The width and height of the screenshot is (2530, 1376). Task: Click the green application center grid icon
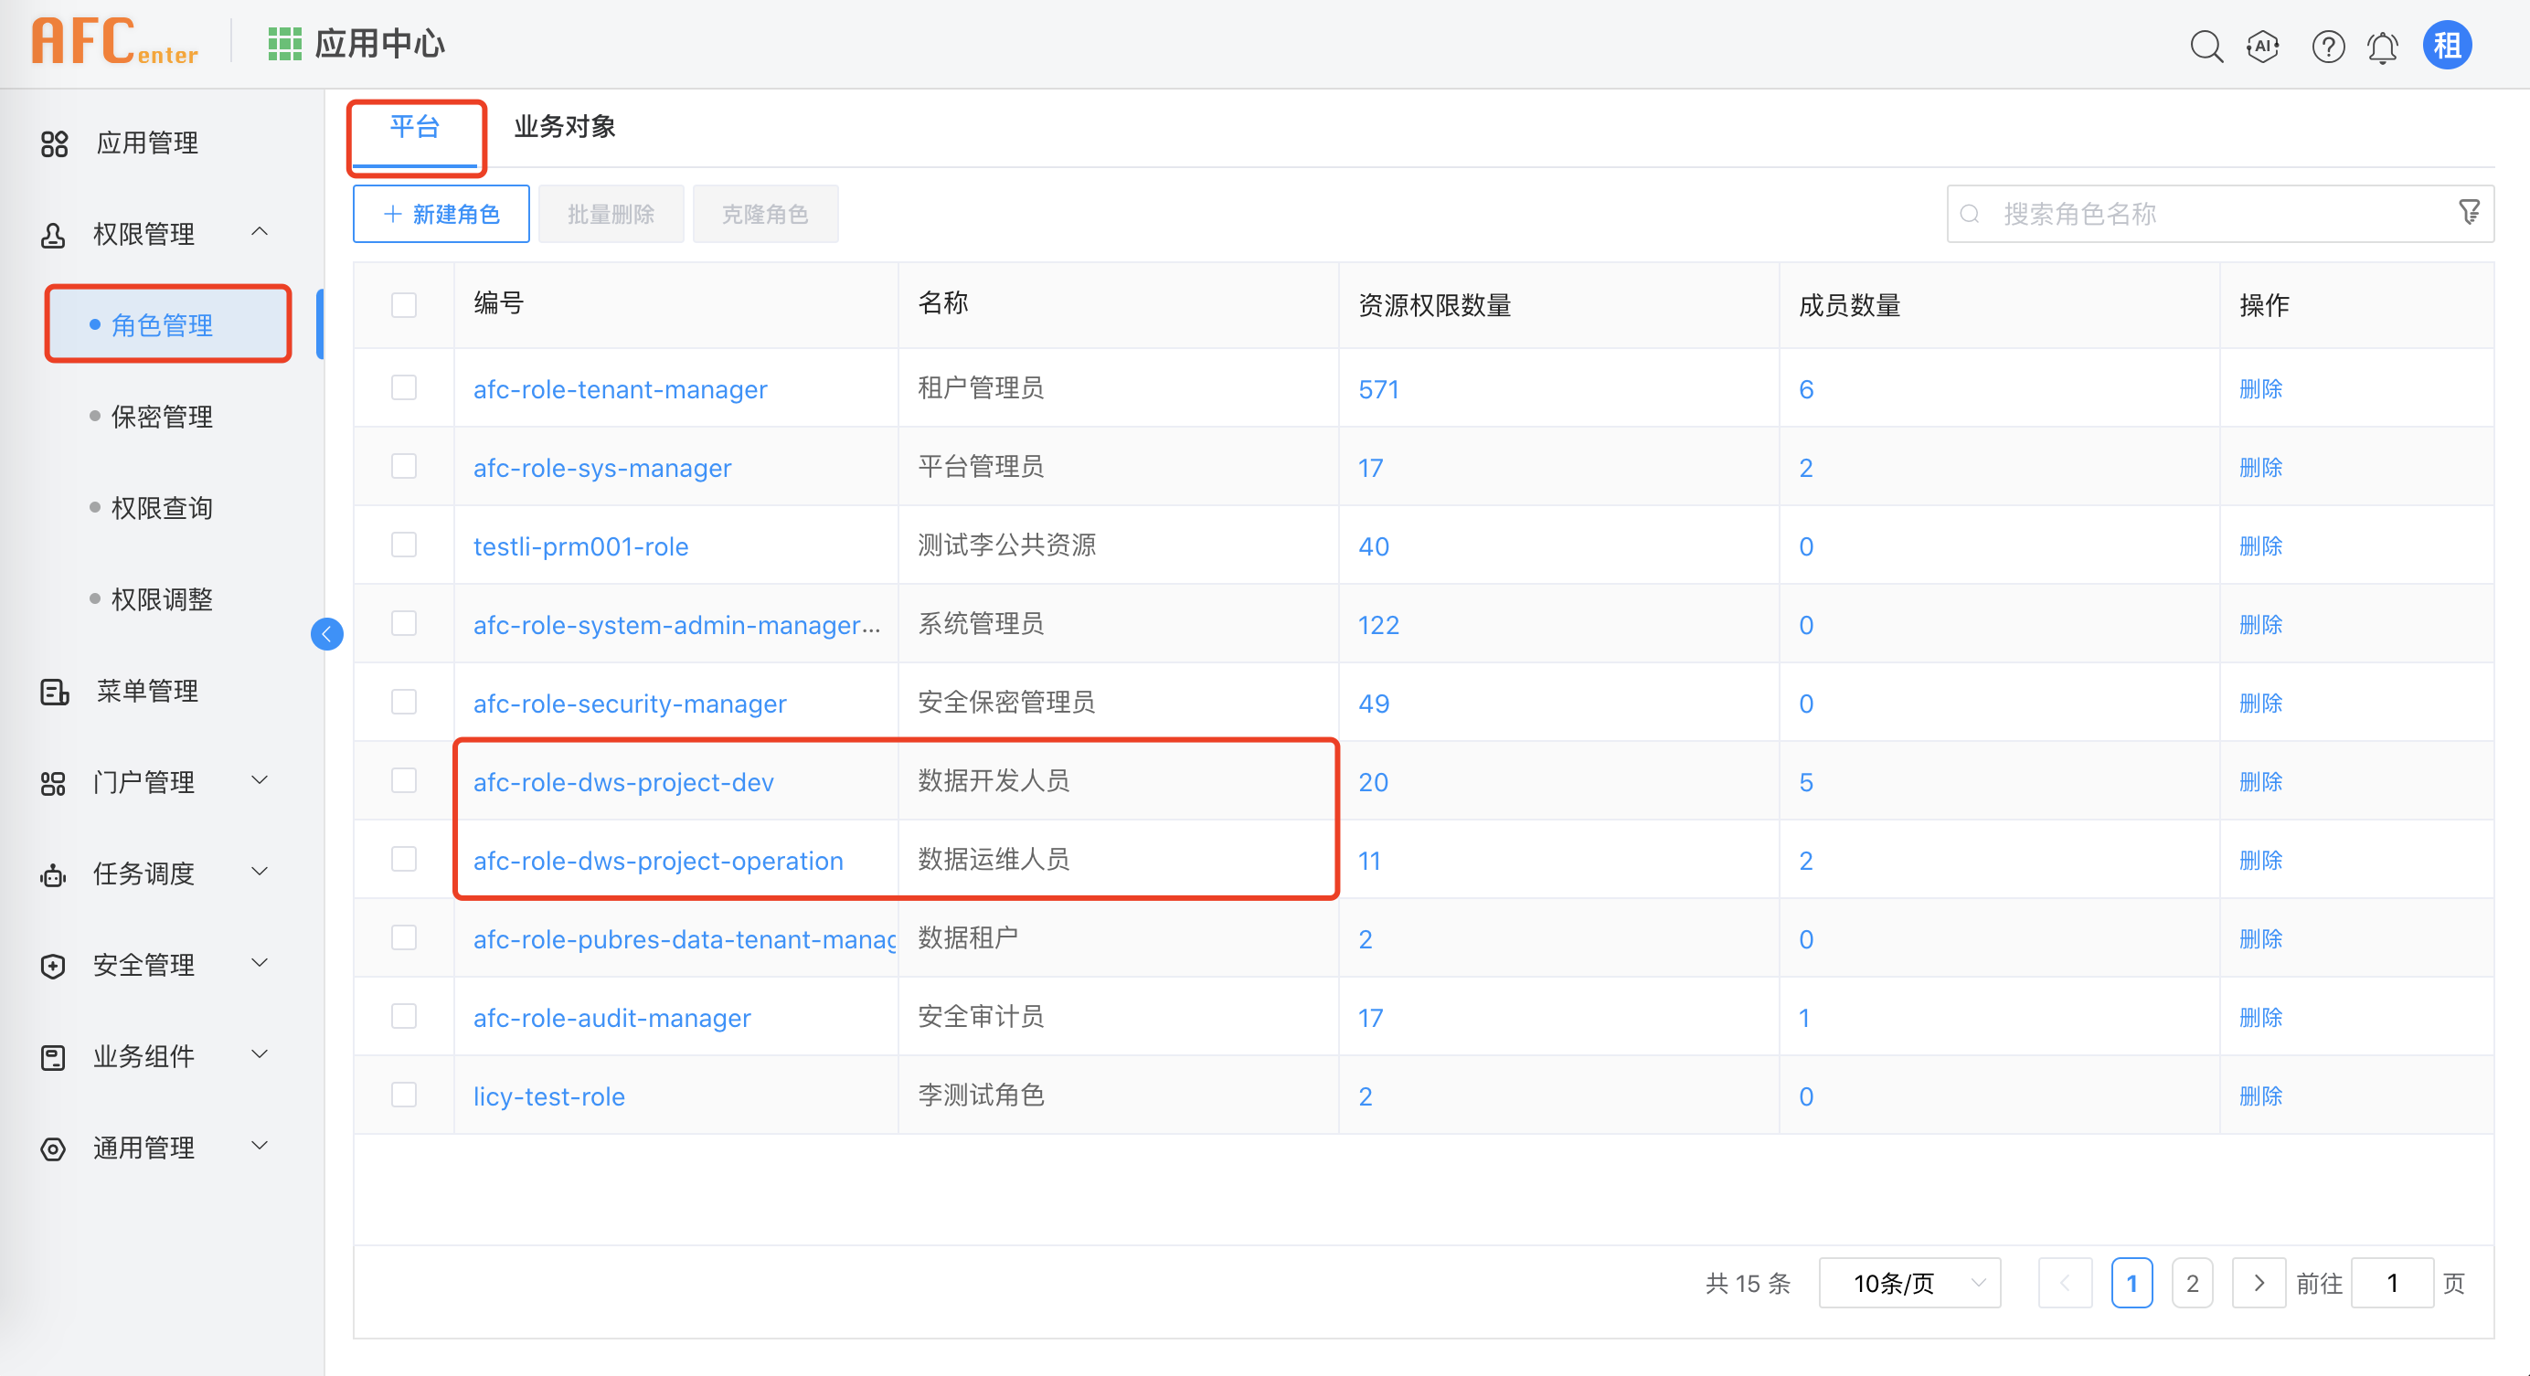tap(284, 44)
